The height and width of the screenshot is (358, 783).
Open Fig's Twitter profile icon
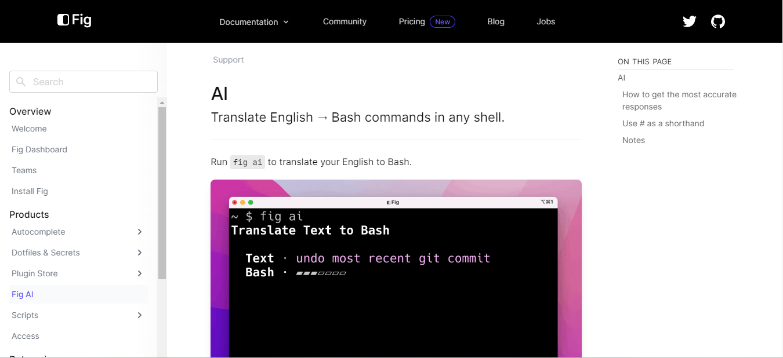pyautogui.click(x=689, y=21)
